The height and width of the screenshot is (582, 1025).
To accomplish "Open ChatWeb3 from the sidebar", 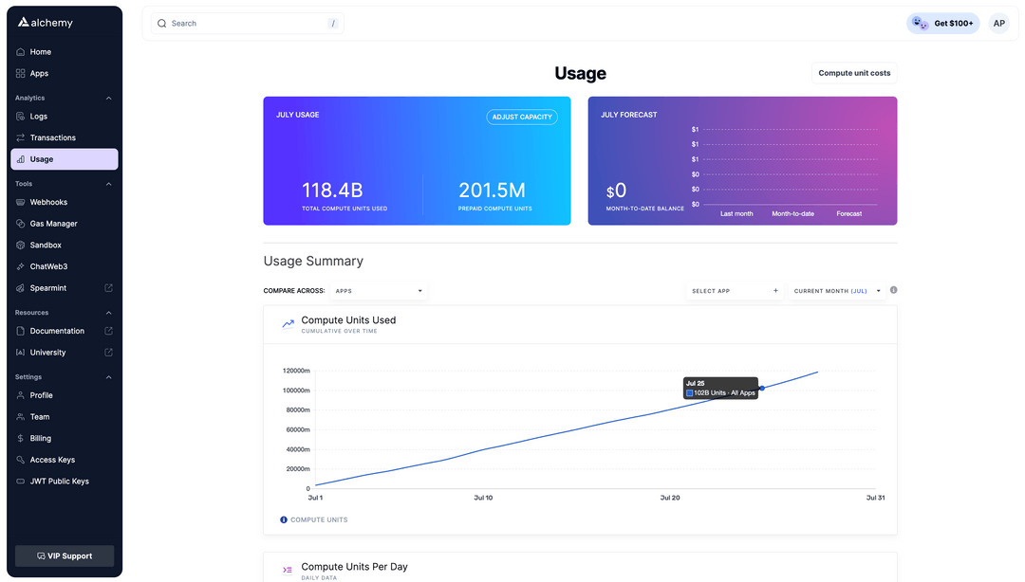I will (19, 266).
